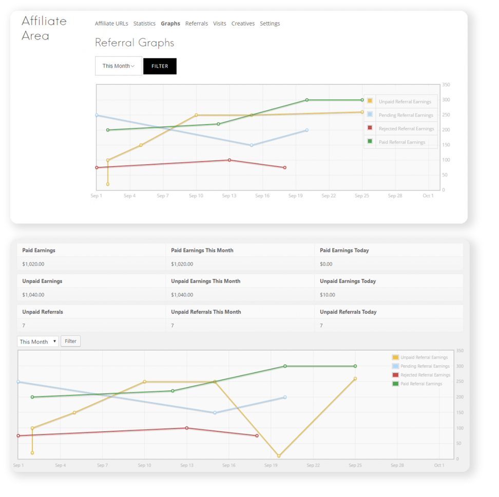This screenshot has width=499, height=497.
Task: Click the yellow Unpaid Referral Earnings swatch in the lower legend
Action: click(x=395, y=357)
